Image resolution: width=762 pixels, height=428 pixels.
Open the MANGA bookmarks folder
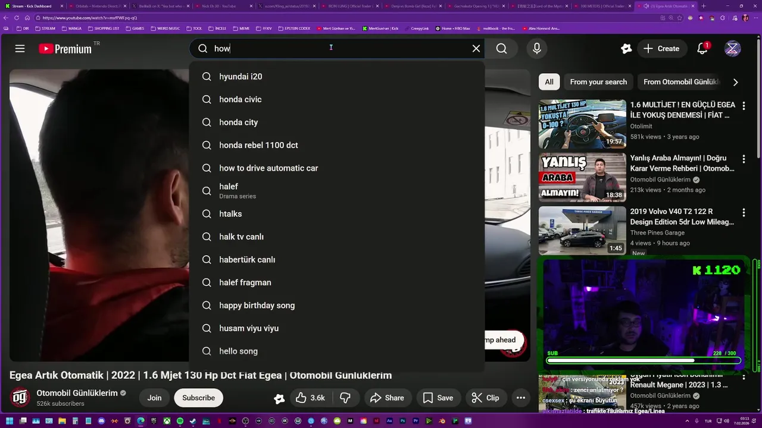[x=71, y=28]
